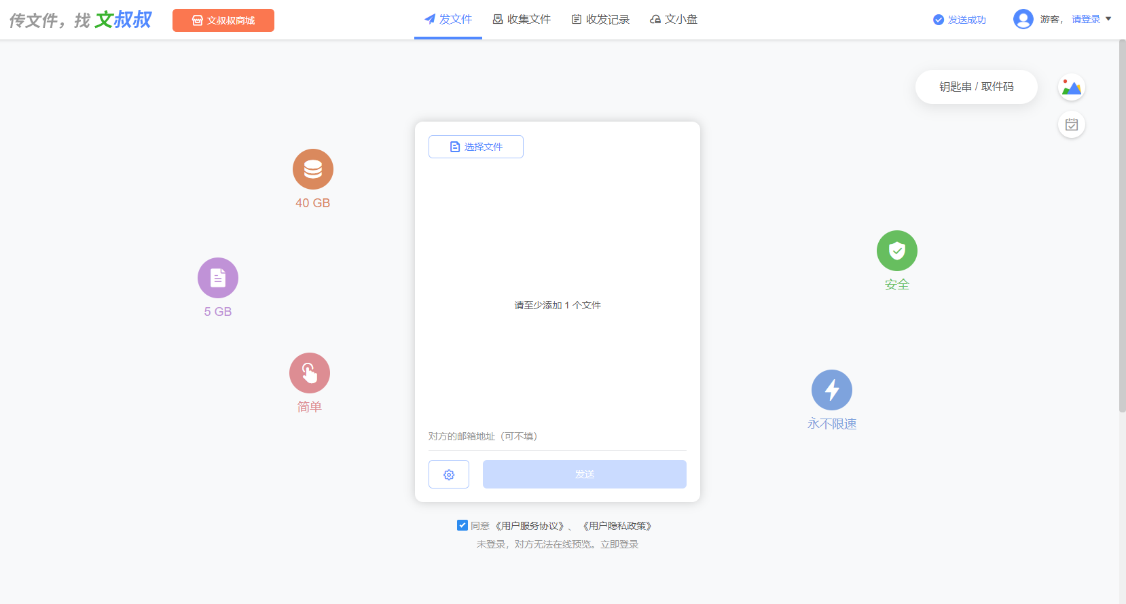This screenshot has height=604, width=1126.
Task: Switch to the 收集文件 tab
Action: (x=522, y=19)
